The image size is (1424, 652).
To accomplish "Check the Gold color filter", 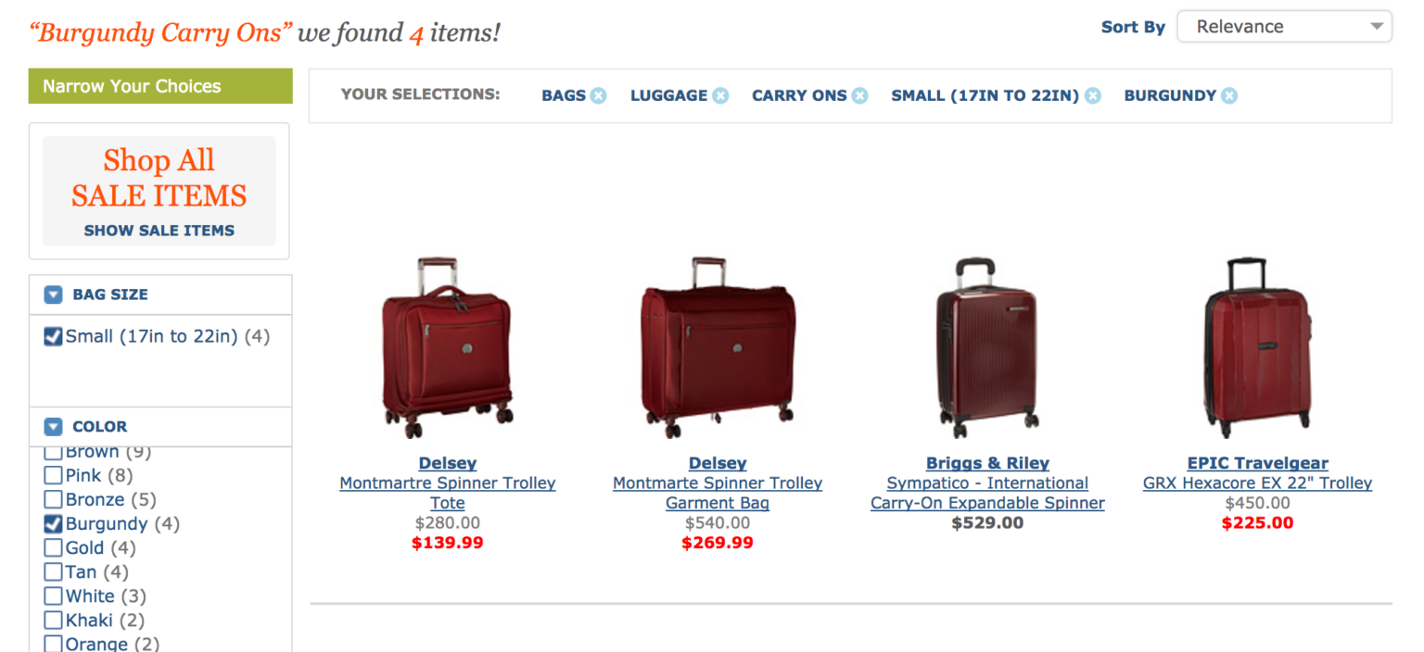I will 53,547.
